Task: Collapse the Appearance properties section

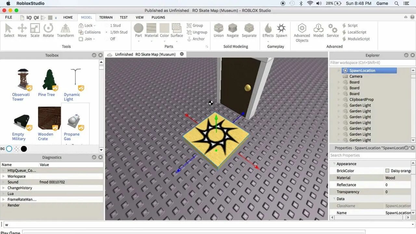Action: point(334,164)
